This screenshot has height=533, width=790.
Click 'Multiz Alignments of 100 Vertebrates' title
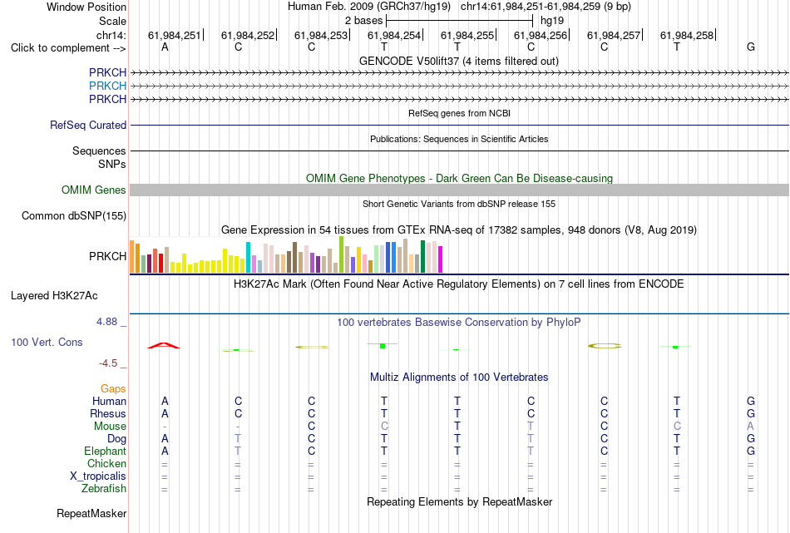tap(459, 378)
